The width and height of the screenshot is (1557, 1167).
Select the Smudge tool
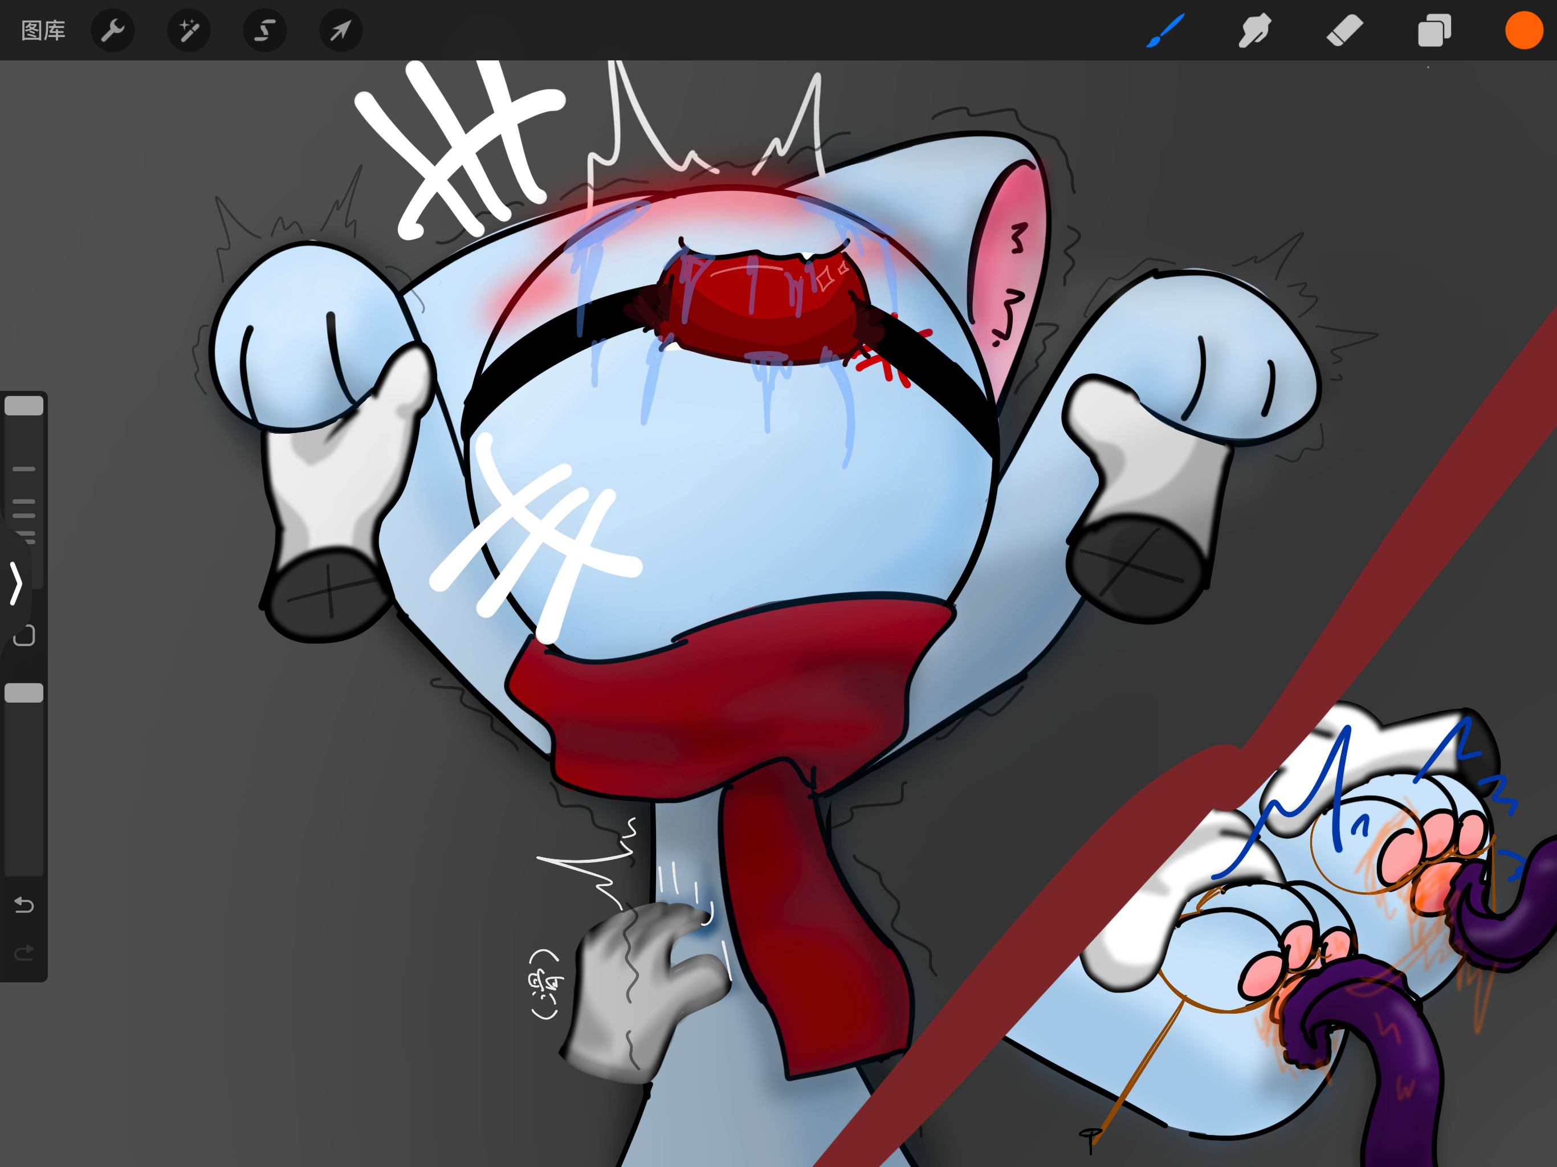tap(1254, 31)
